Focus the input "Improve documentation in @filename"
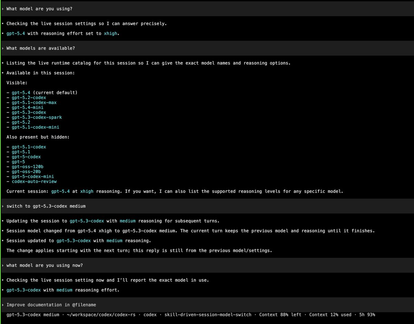The image size is (414, 324). point(207,305)
